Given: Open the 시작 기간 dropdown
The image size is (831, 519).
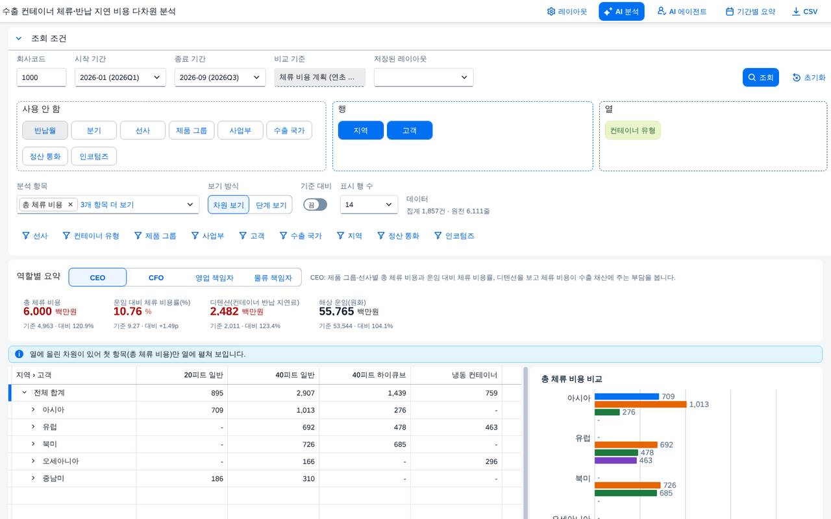Looking at the screenshot, I should pyautogui.click(x=120, y=77).
